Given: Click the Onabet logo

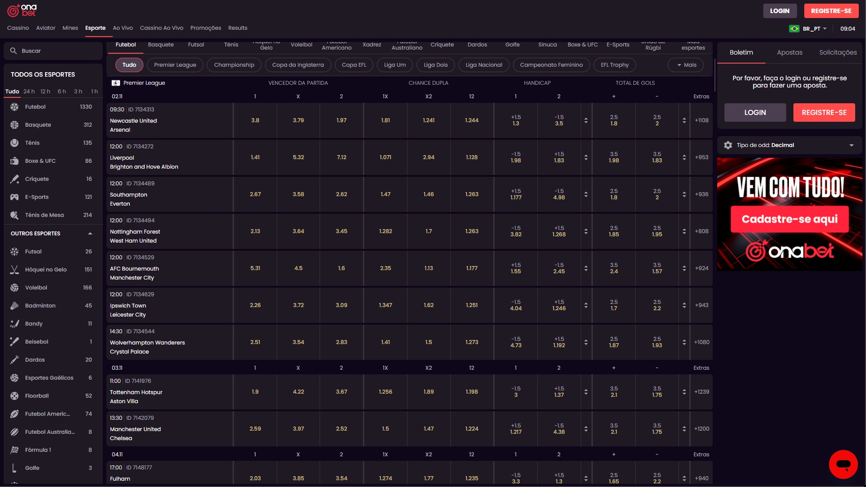Looking at the screenshot, I should [x=22, y=10].
